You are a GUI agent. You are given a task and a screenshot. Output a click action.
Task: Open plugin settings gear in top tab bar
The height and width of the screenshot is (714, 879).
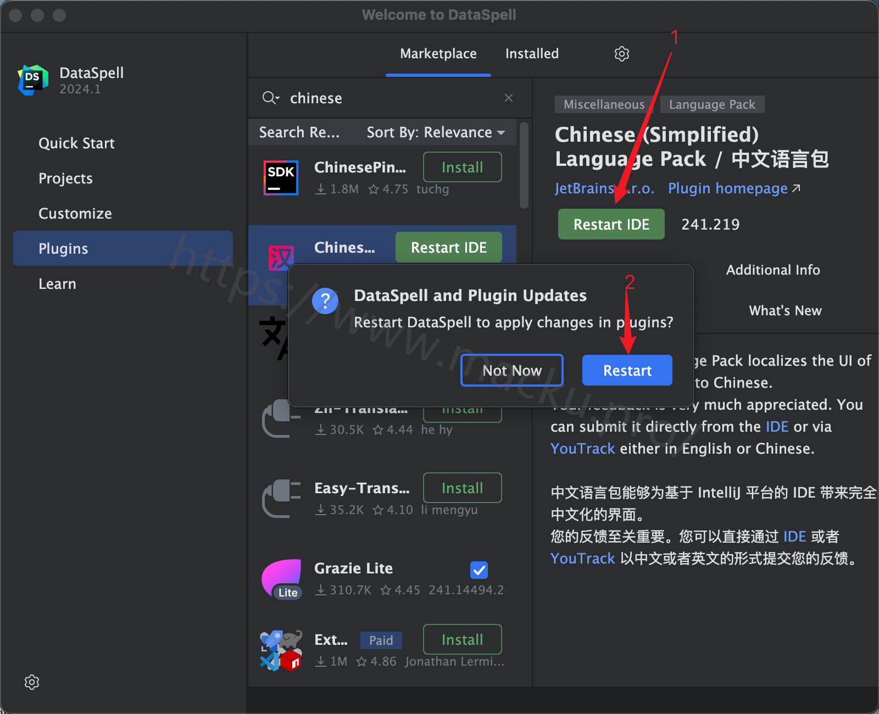click(x=621, y=54)
